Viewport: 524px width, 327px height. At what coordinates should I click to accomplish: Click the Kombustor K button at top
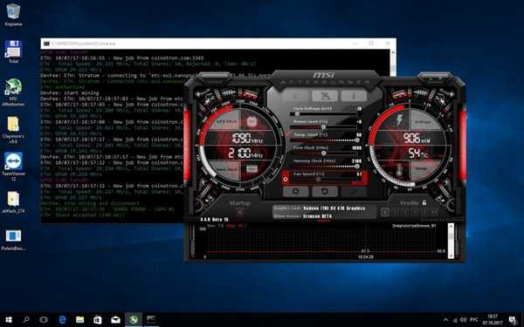tap(296, 96)
